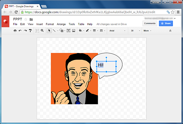Click the blue Share button
The width and height of the screenshot is (183, 124).
click(x=166, y=23)
